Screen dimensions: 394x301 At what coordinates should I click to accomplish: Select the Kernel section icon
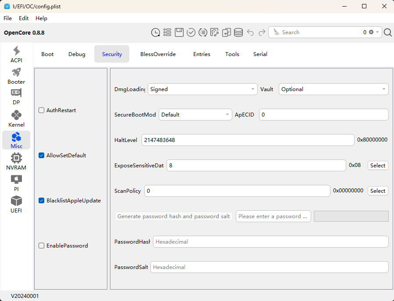pyautogui.click(x=16, y=118)
